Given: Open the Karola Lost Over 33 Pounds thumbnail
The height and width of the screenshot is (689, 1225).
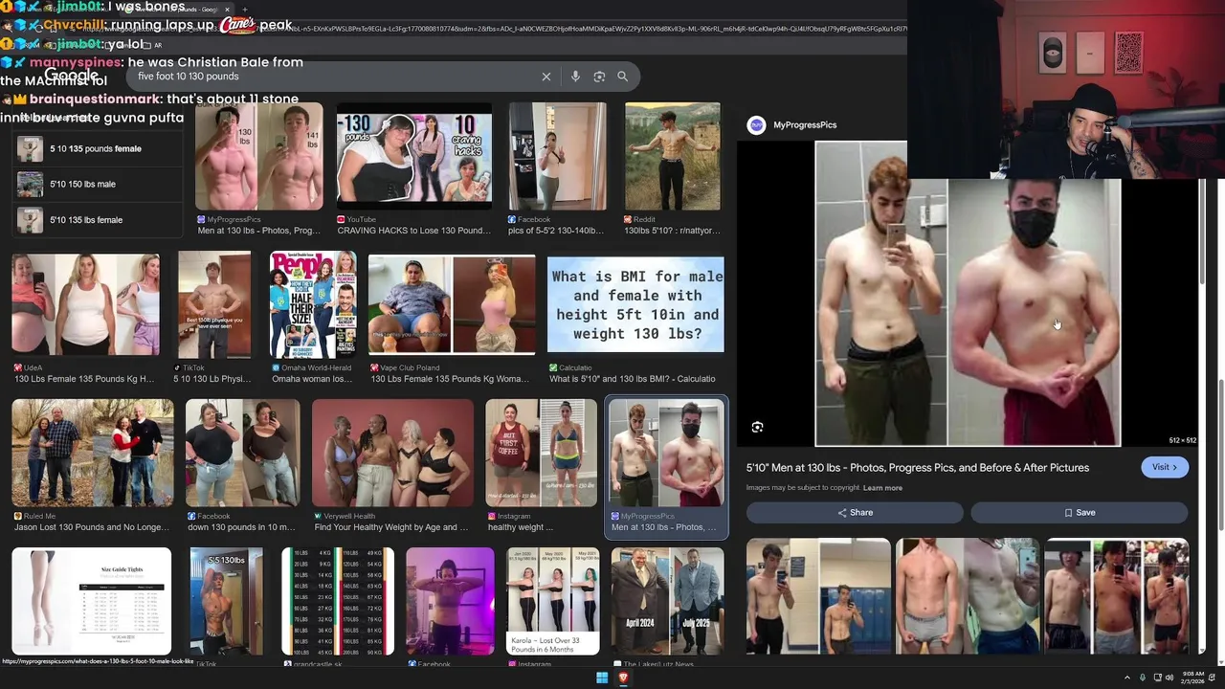Looking at the screenshot, I should [553, 601].
